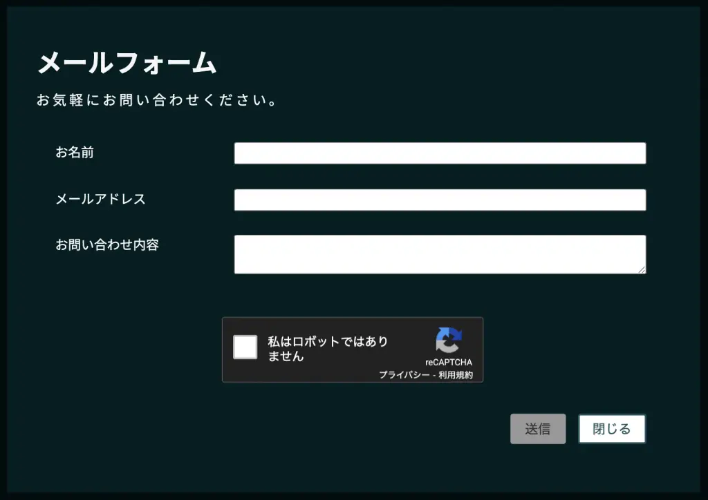Click the black border outside the form panel
The height and width of the screenshot is (500, 708).
(x=354, y=3)
